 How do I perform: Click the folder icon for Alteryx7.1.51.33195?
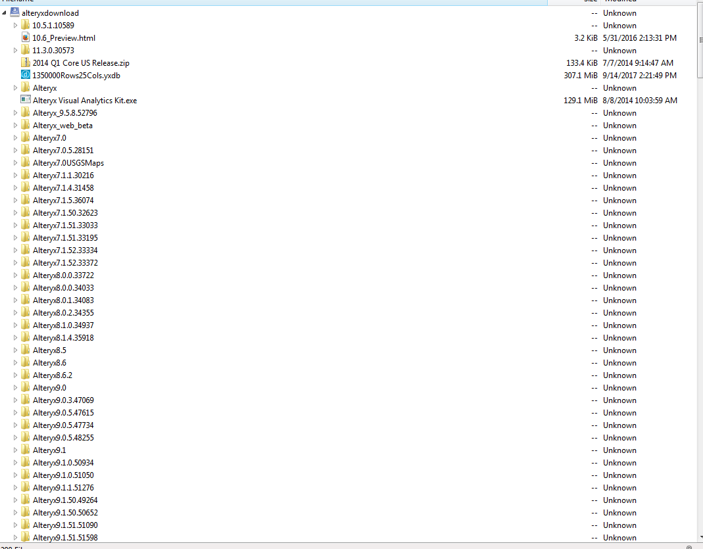pos(26,237)
